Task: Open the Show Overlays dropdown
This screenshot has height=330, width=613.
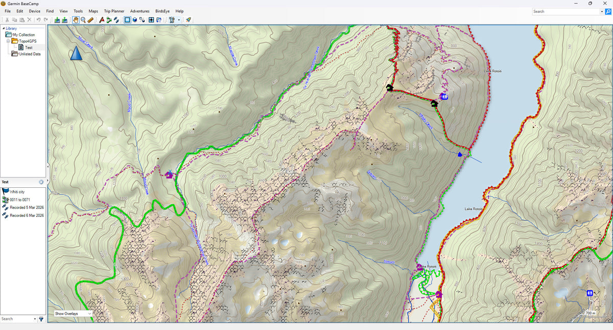Action: 74,313
